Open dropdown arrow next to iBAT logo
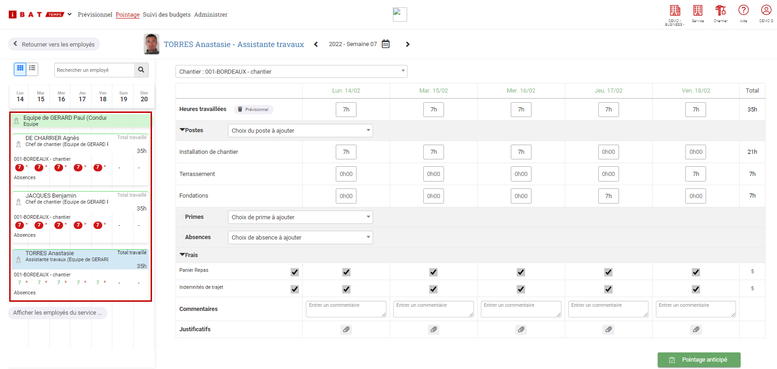Image resolution: width=777 pixels, height=369 pixels. coord(70,14)
